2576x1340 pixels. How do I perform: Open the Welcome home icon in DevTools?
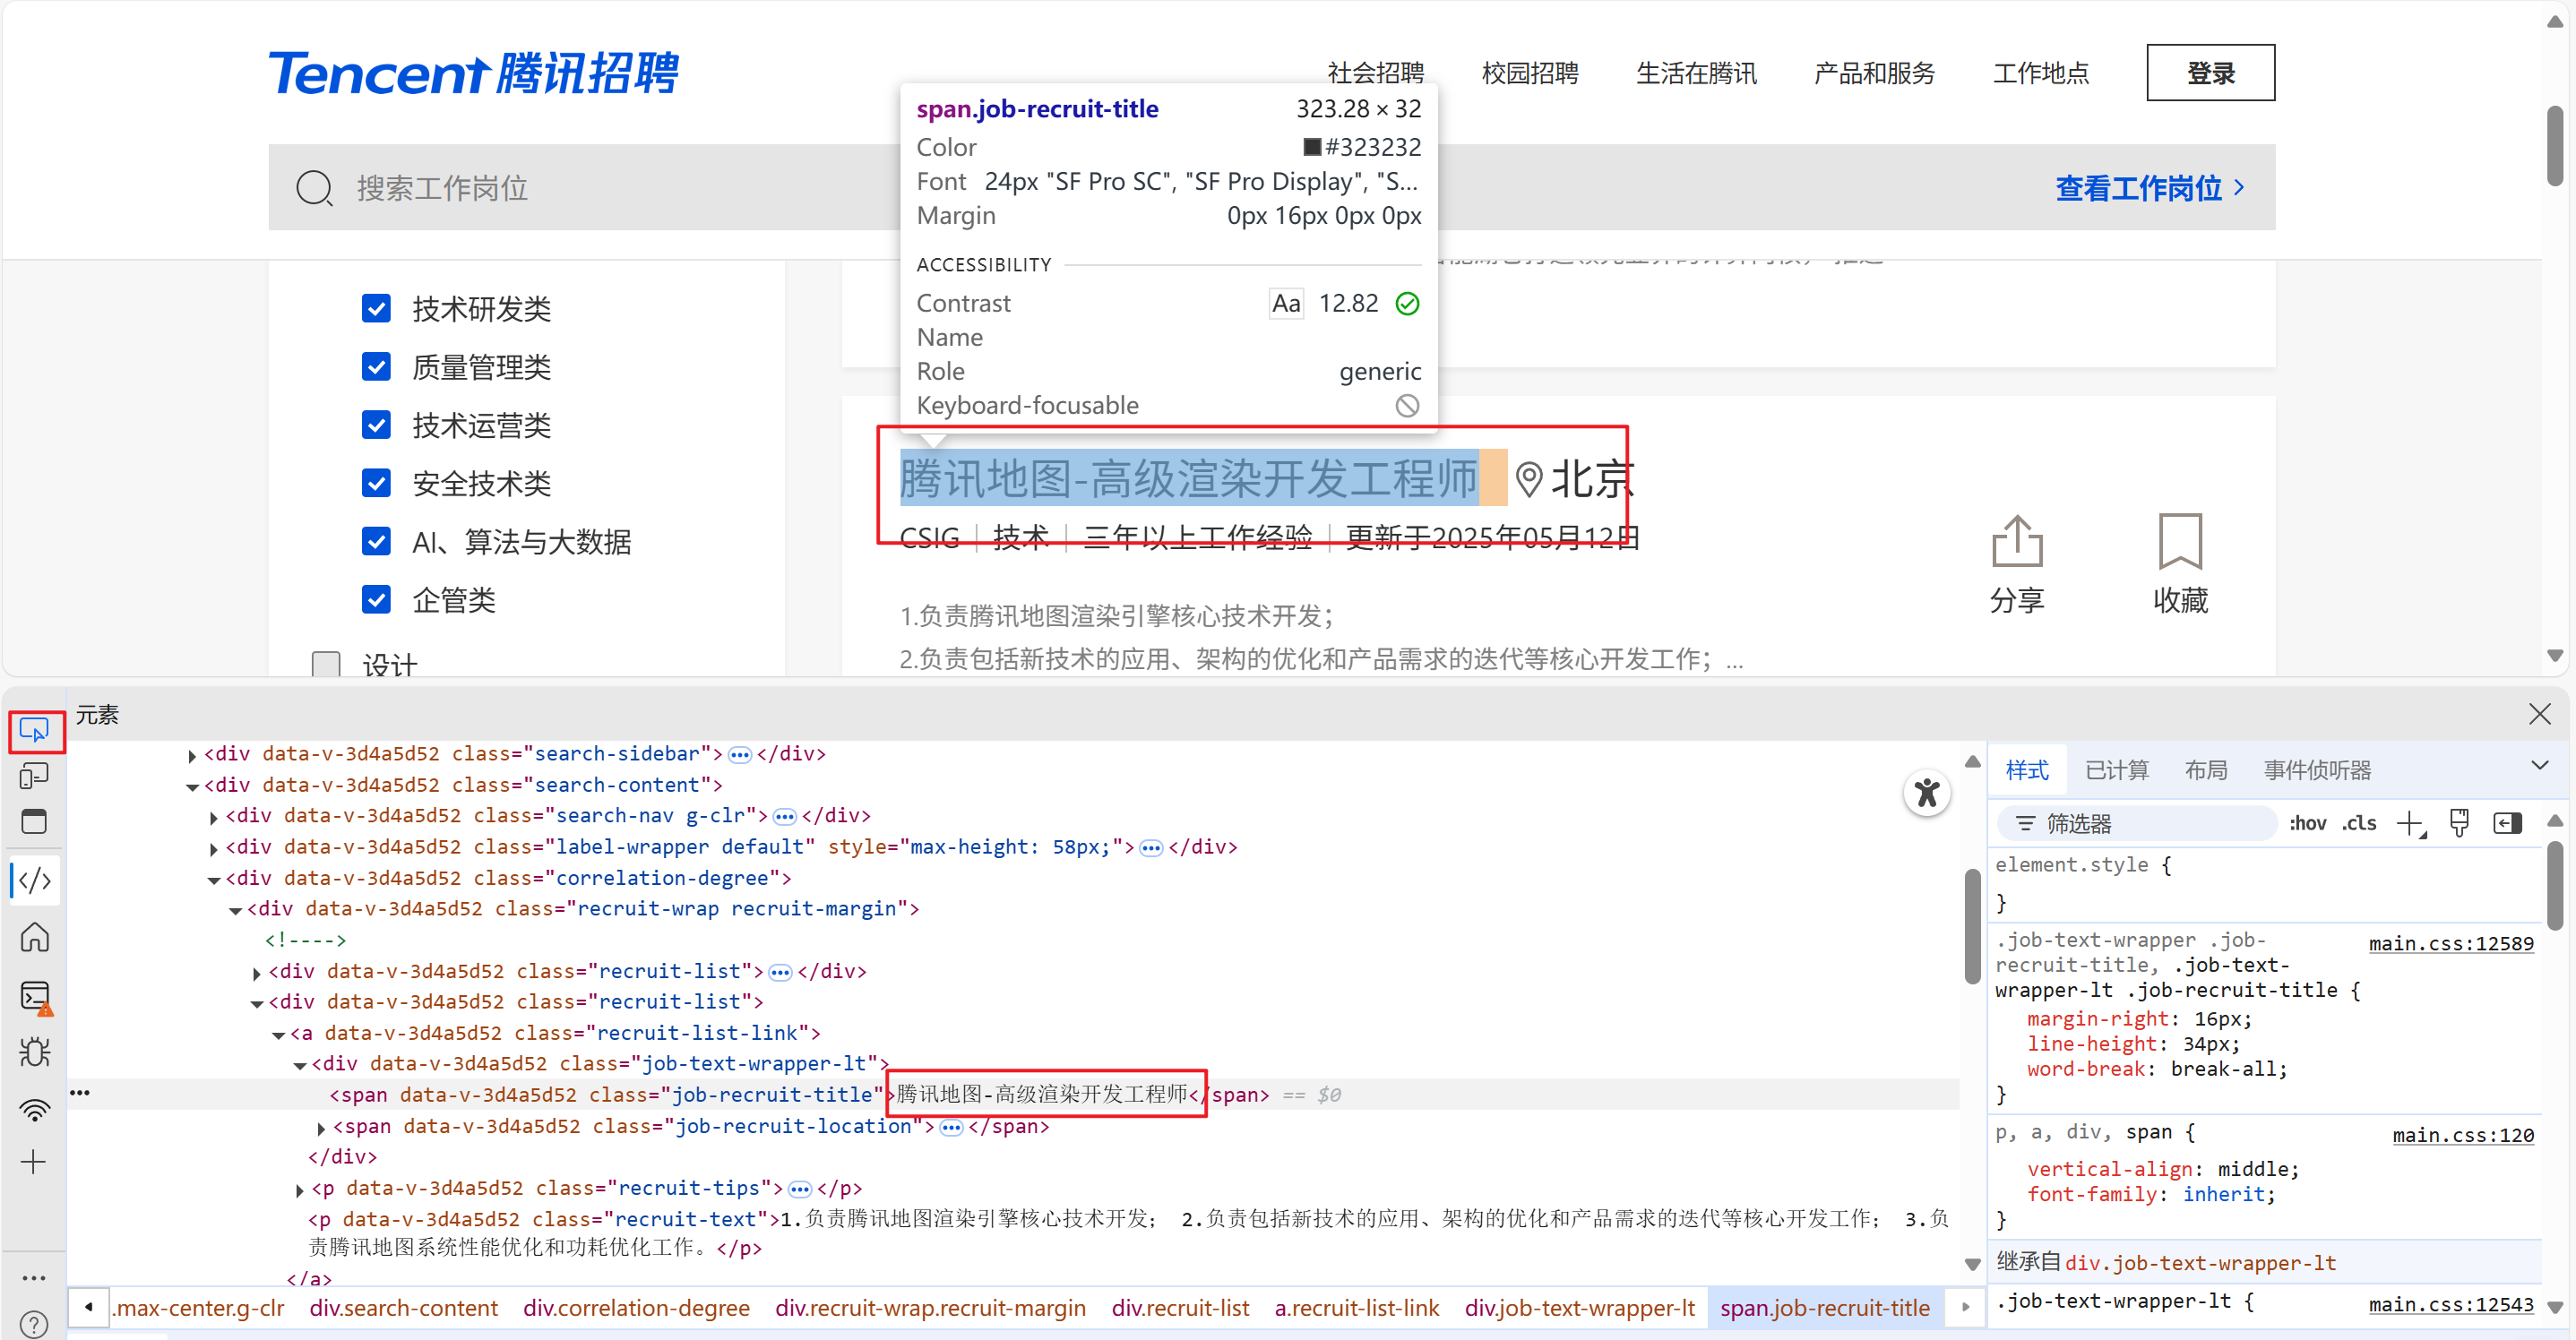(x=34, y=937)
